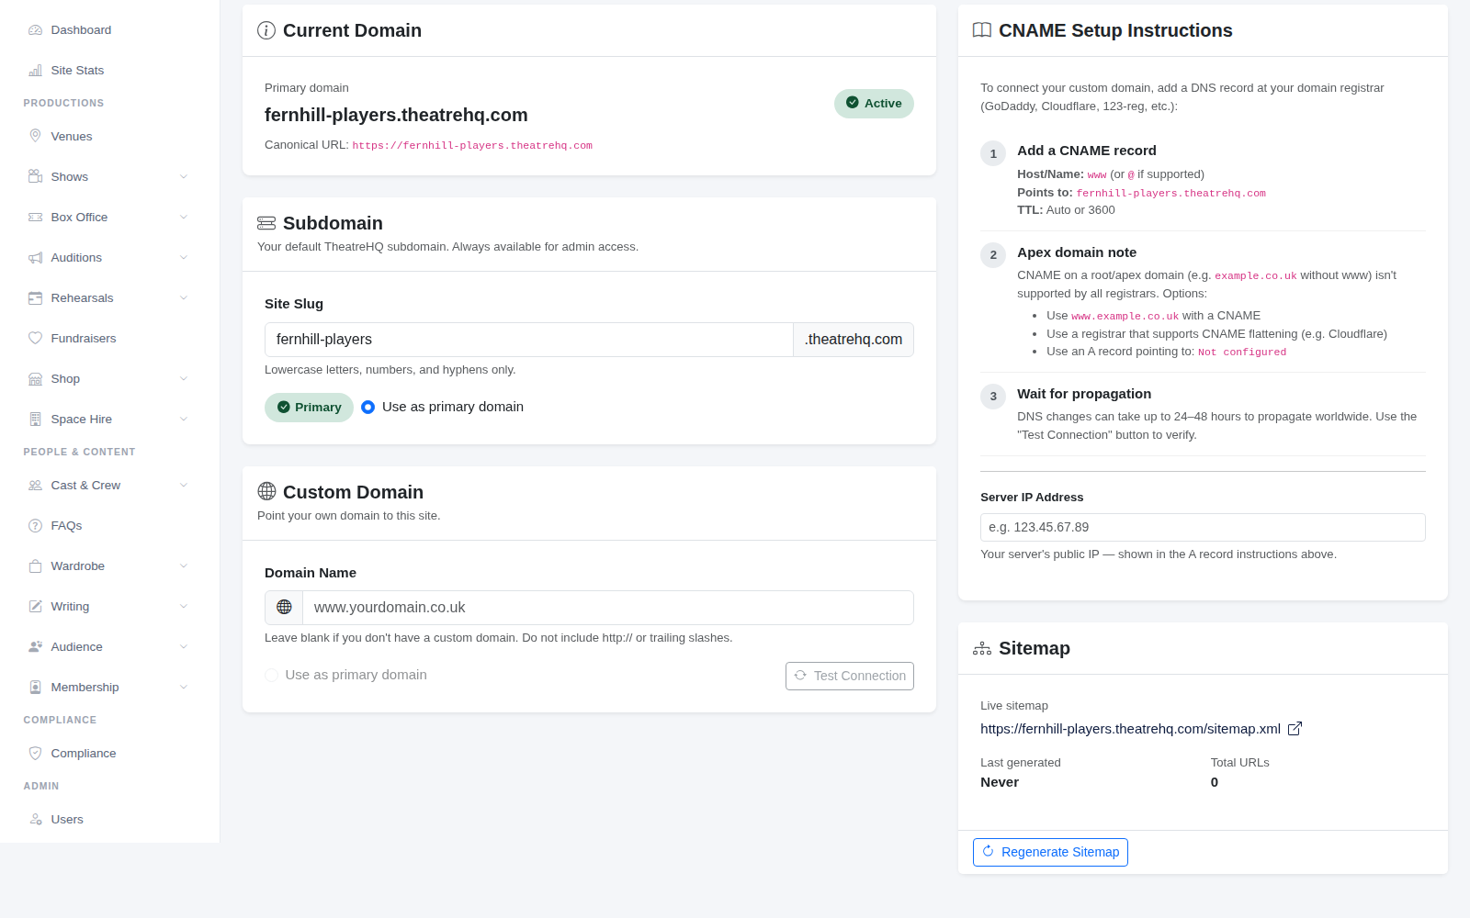Viewport: 1470px width, 918px height.
Task: Expand the Box Office submenu chevron
Action: point(184,218)
